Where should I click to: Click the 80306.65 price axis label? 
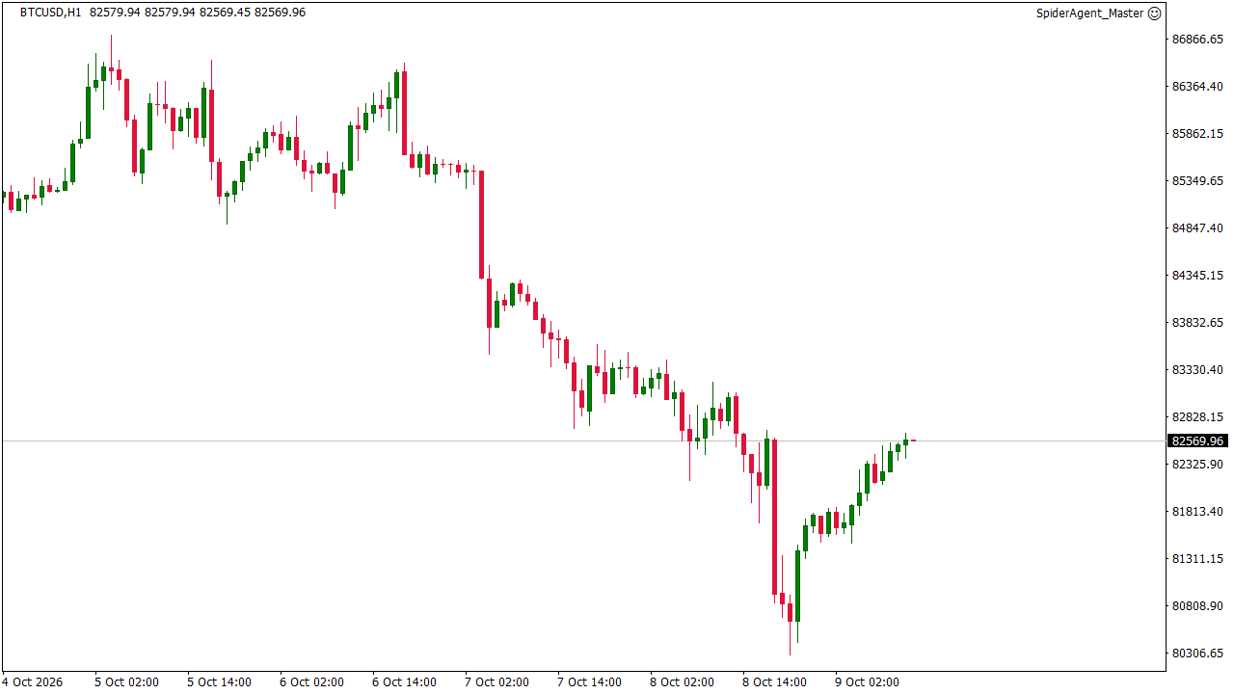[x=1196, y=654]
